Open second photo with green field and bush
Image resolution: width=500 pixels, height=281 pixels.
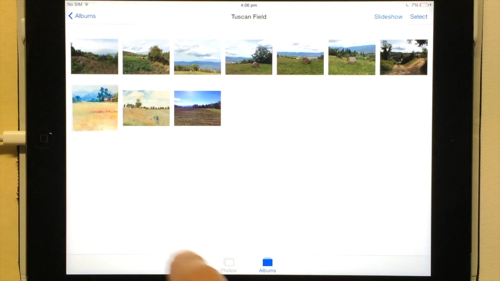click(x=146, y=57)
